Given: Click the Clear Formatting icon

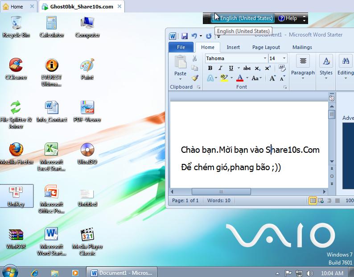Looking at the screenshot, I should pyautogui.click(x=282, y=68).
